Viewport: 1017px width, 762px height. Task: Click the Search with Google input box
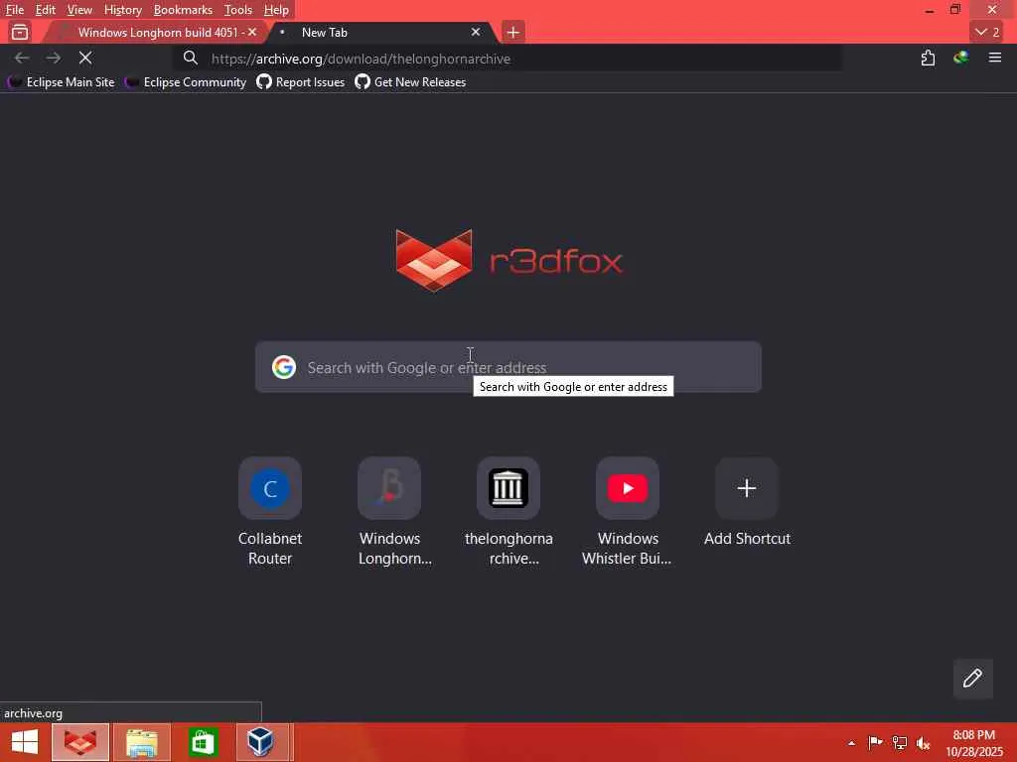(x=508, y=367)
